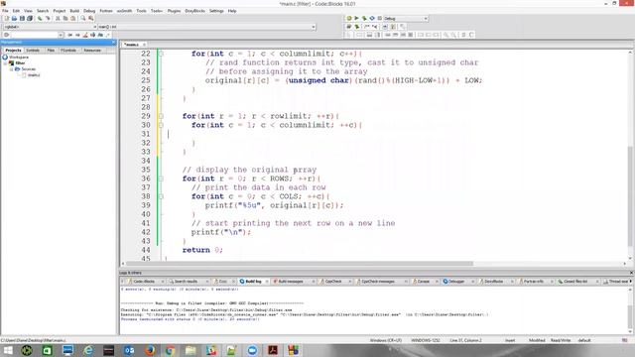Click the highlighter icon in search toolbar

85,36
